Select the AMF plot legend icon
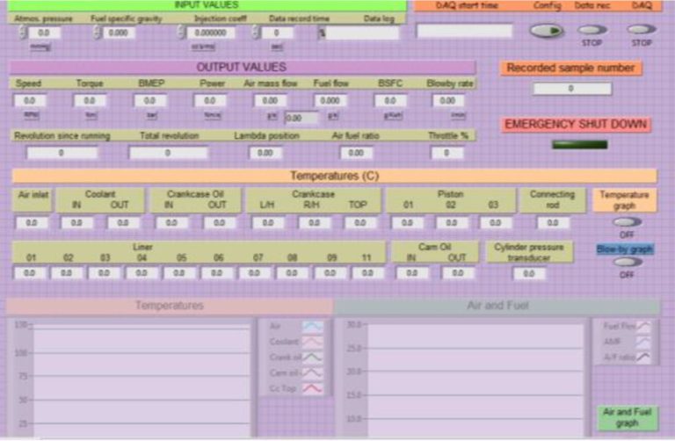The image size is (675, 441). [644, 342]
